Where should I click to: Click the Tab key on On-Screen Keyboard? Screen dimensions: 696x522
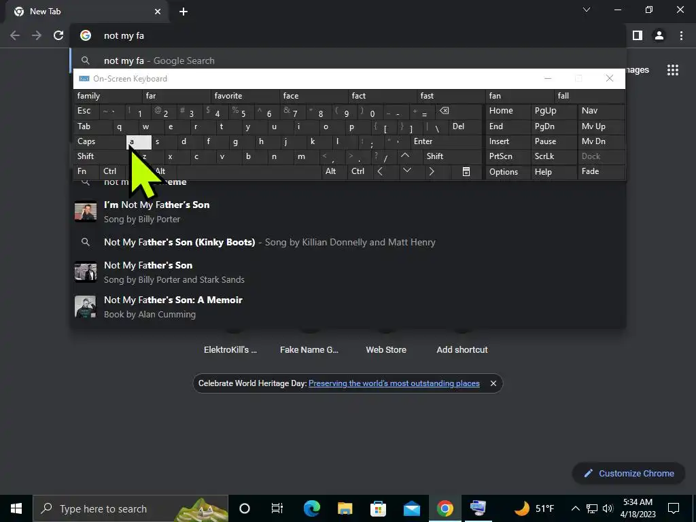point(92,126)
